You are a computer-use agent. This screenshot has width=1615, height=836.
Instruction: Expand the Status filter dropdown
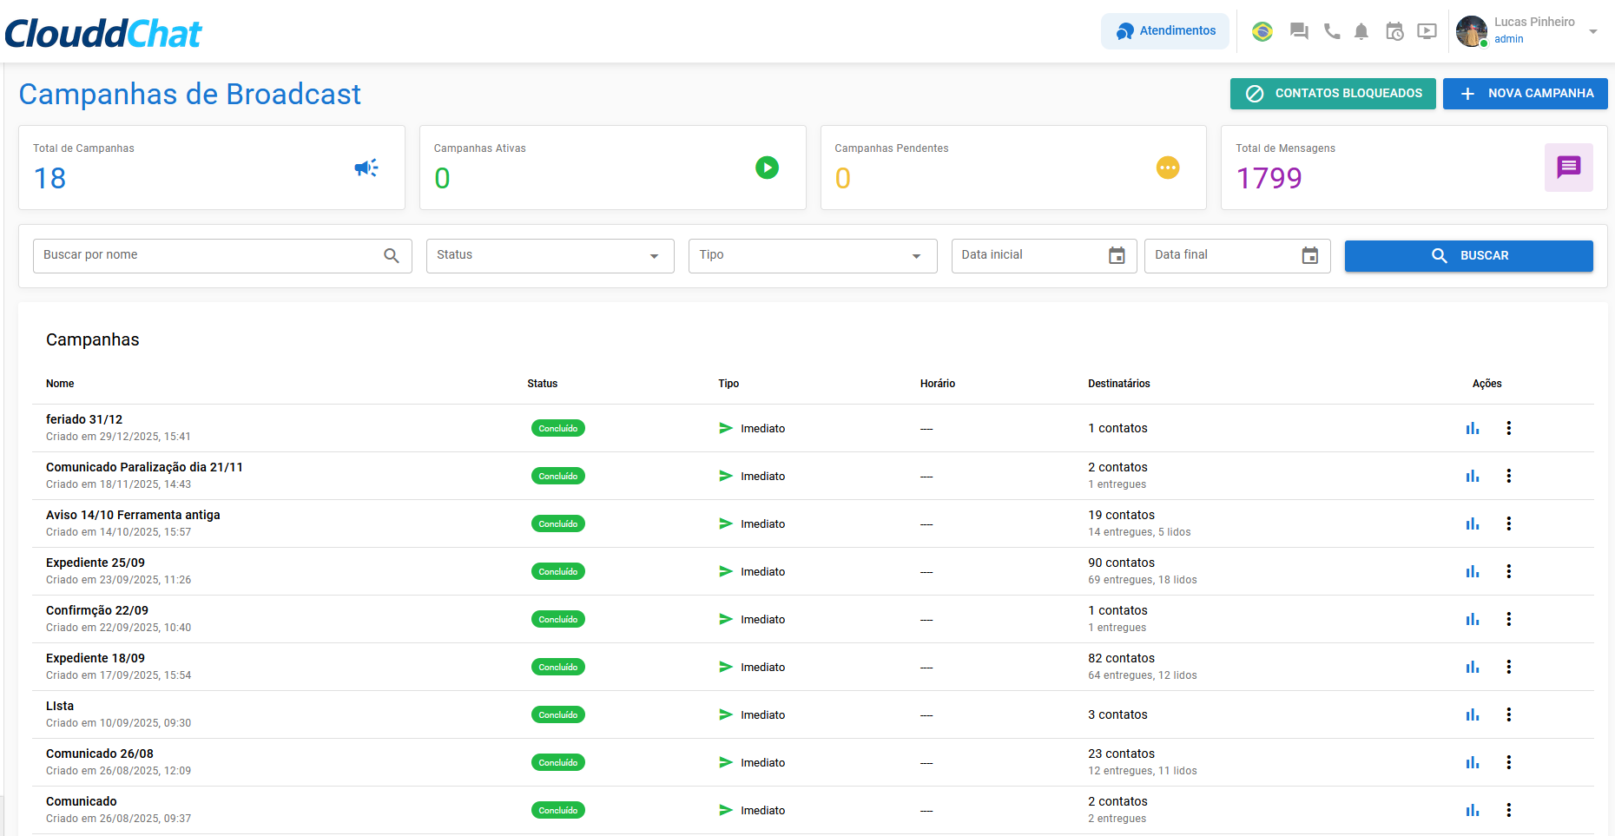point(550,256)
